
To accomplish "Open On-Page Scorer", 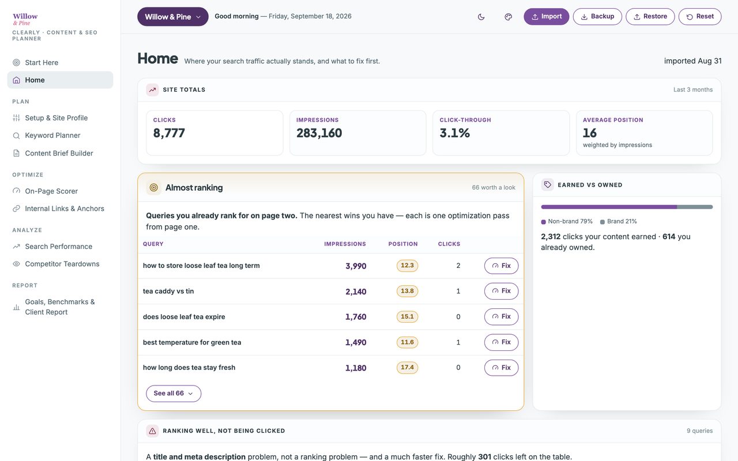I will coord(60,191).
